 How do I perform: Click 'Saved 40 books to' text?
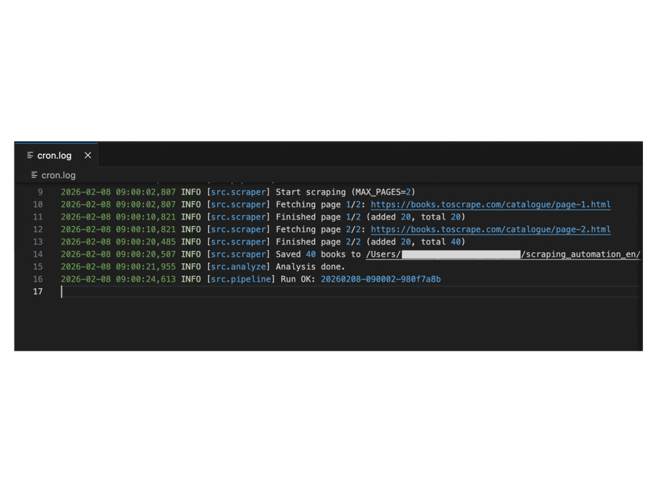pos(318,254)
